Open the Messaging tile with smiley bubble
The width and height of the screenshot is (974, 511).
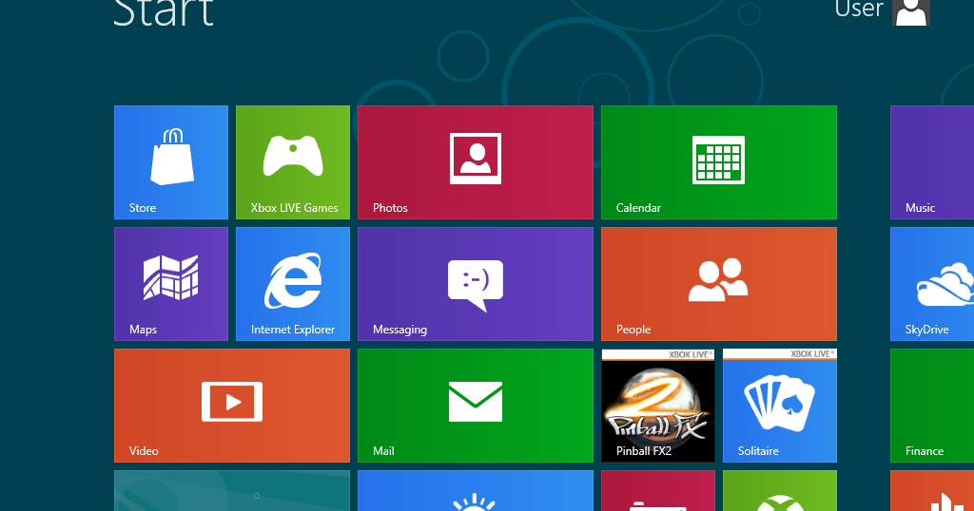click(476, 284)
